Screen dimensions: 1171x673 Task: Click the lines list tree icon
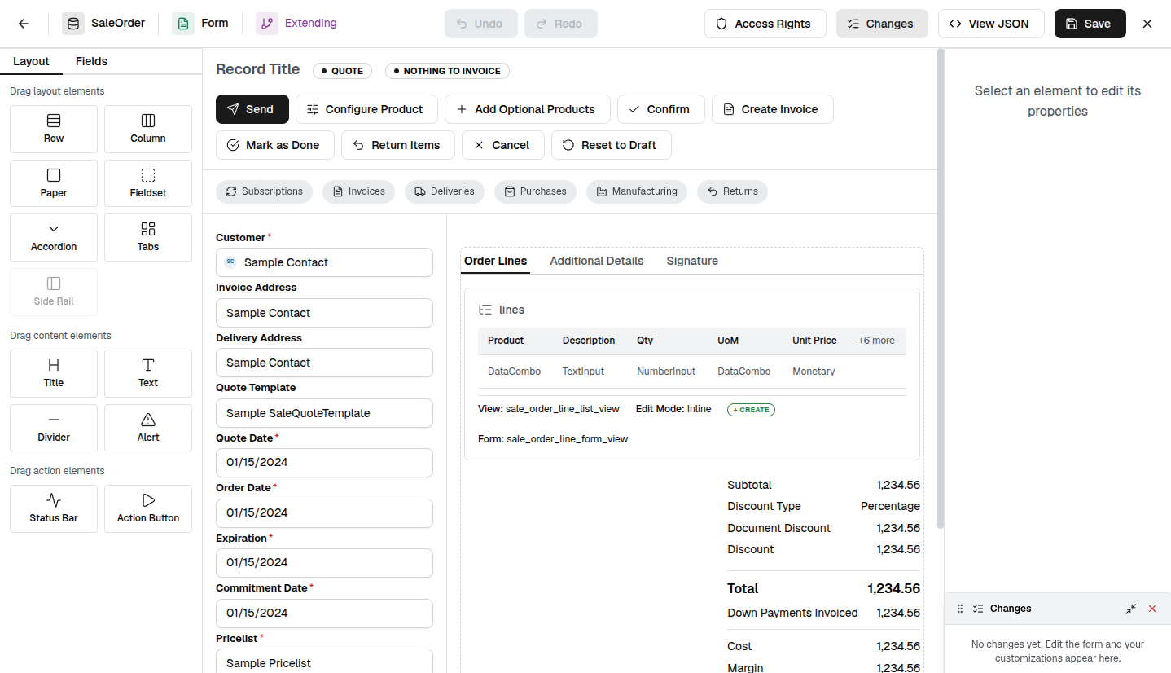click(485, 310)
